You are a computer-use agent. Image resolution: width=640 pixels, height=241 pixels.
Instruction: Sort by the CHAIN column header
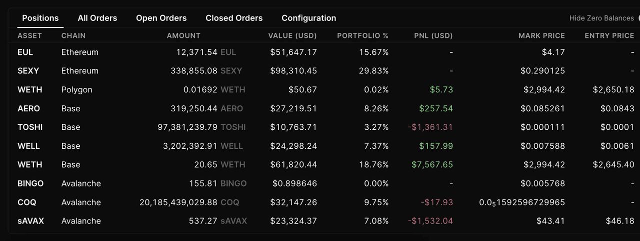coord(73,36)
